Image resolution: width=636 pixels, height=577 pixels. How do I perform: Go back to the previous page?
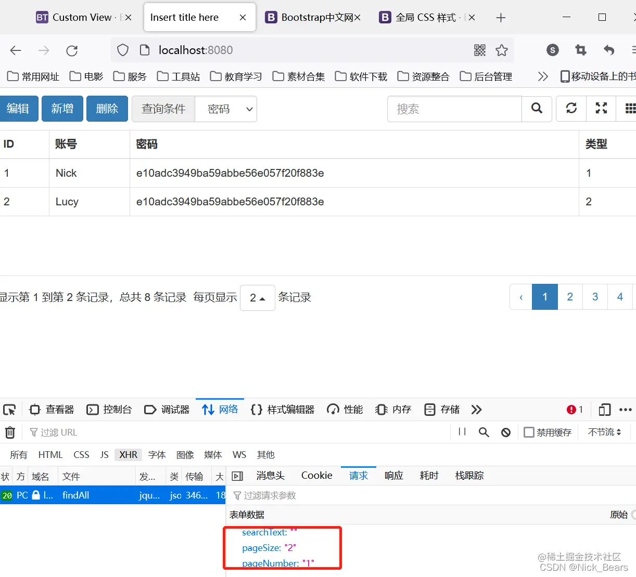pos(16,50)
